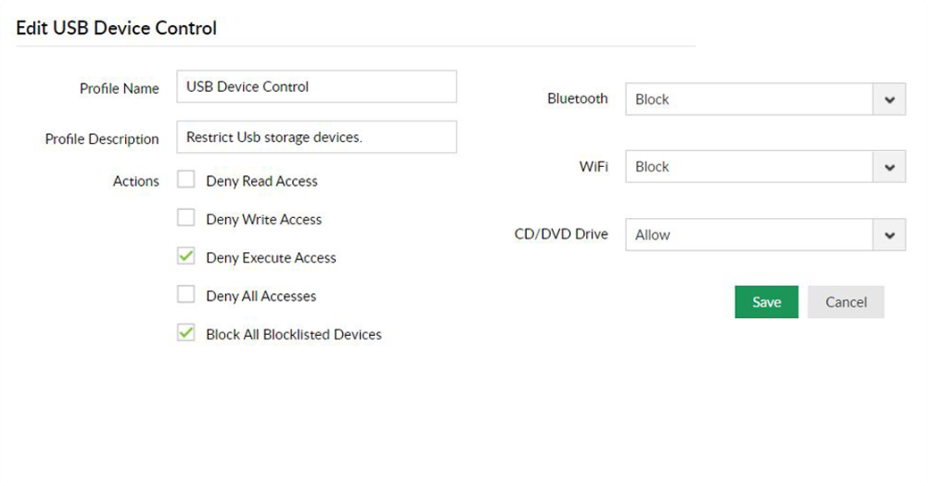
Task: Click the 'Actions' label text
Action: [136, 181]
